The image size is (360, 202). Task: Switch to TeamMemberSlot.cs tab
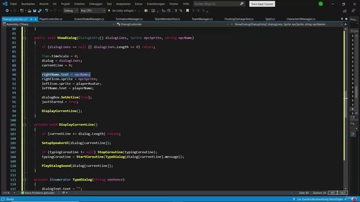(167, 19)
